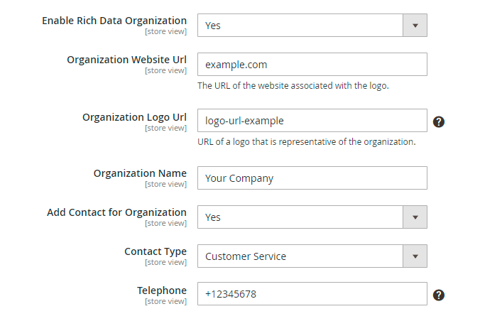
Task: Open Add Contact for Organization dropdown
Action: click(x=300, y=217)
